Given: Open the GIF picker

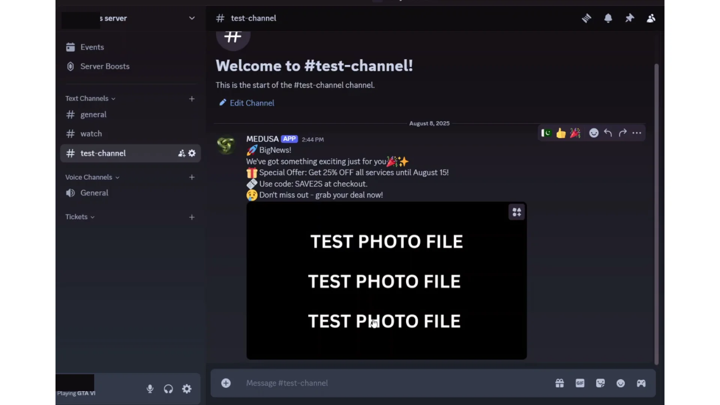Looking at the screenshot, I should click(580, 383).
